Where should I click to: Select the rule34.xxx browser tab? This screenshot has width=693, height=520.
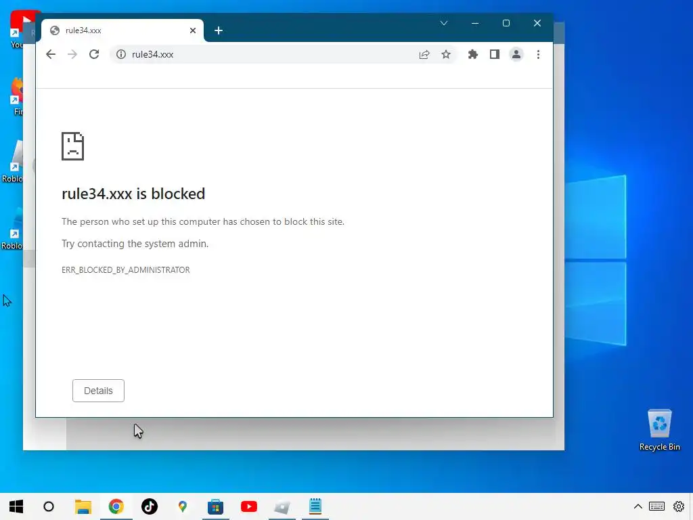click(x=122, y=30)
